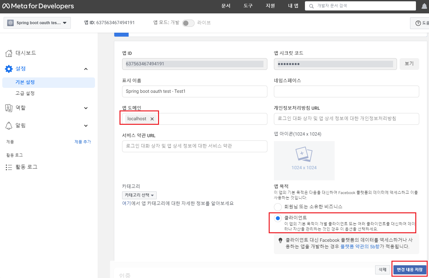The width and height of the screenshot is (429, 278).
Task: Expand the 역할 section chevron
Action: click(x=86, y=108)
